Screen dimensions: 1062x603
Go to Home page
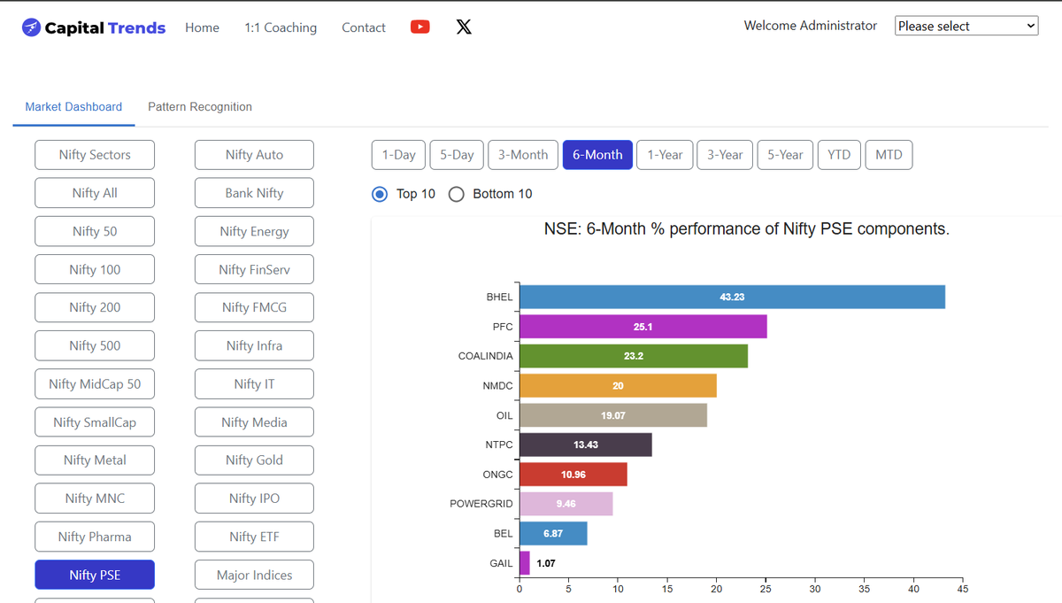tap(202, 27)
